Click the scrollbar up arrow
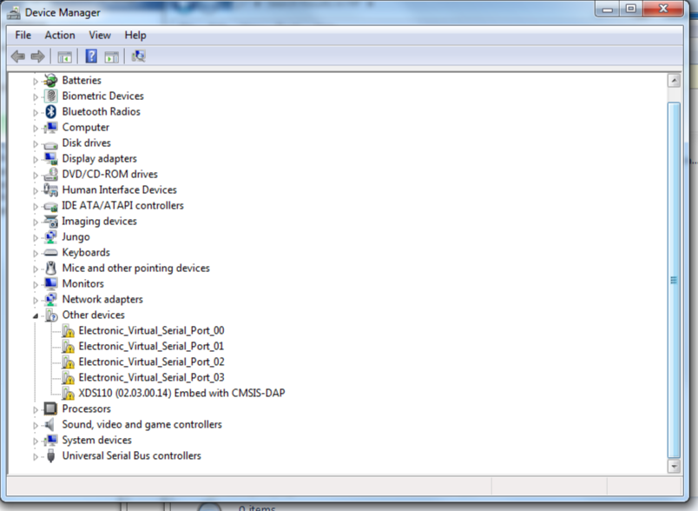This screenshot has width=698, height=511. (674, 81)
